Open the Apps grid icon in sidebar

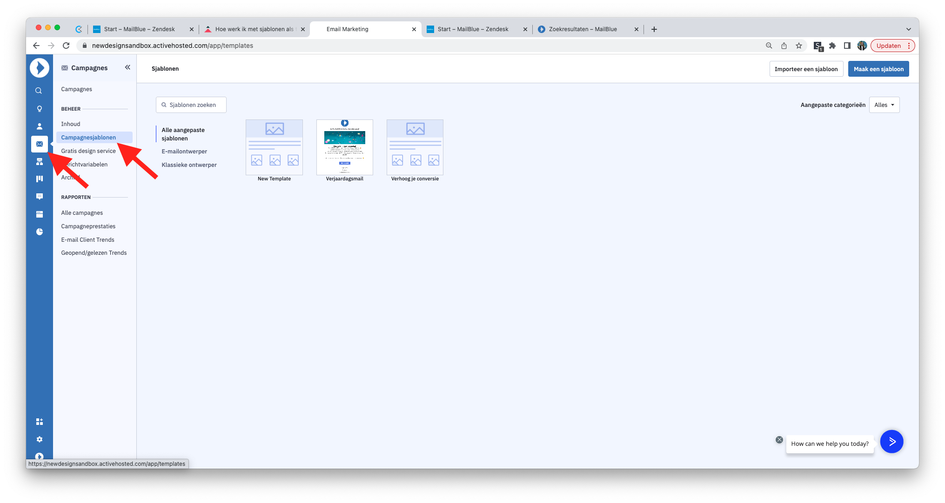click(x=39, y=422)
